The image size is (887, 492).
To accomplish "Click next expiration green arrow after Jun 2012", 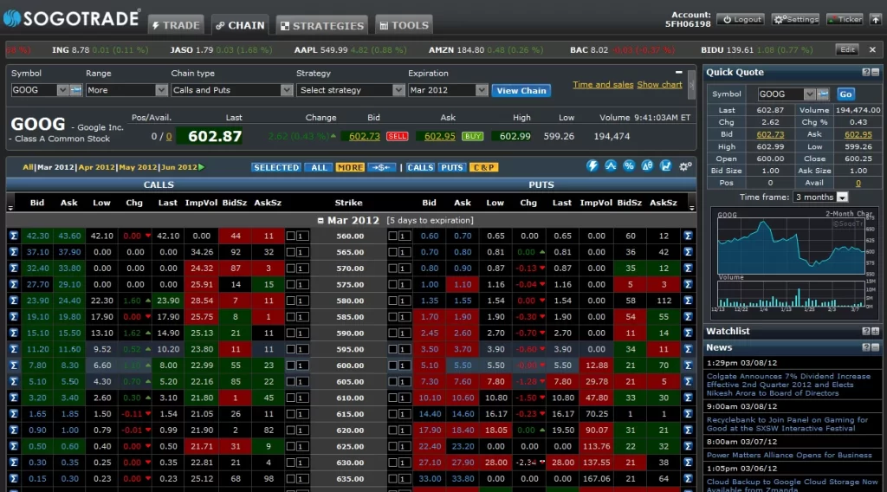I will pos(201,167).
